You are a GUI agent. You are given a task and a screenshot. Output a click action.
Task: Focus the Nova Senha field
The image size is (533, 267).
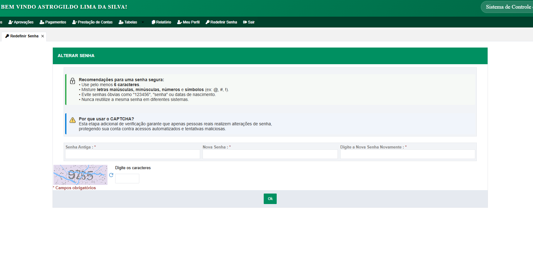[270, 154]
